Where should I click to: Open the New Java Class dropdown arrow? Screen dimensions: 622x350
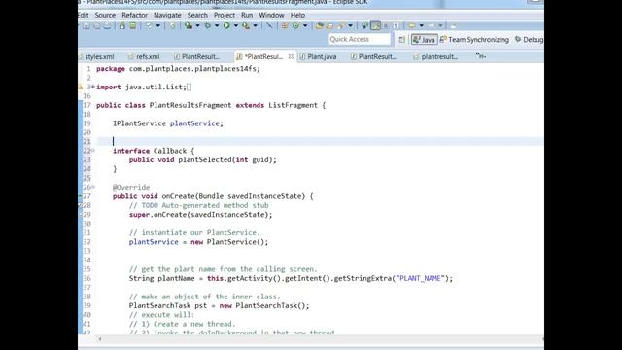pyautogui.click(x=305, y=26)
